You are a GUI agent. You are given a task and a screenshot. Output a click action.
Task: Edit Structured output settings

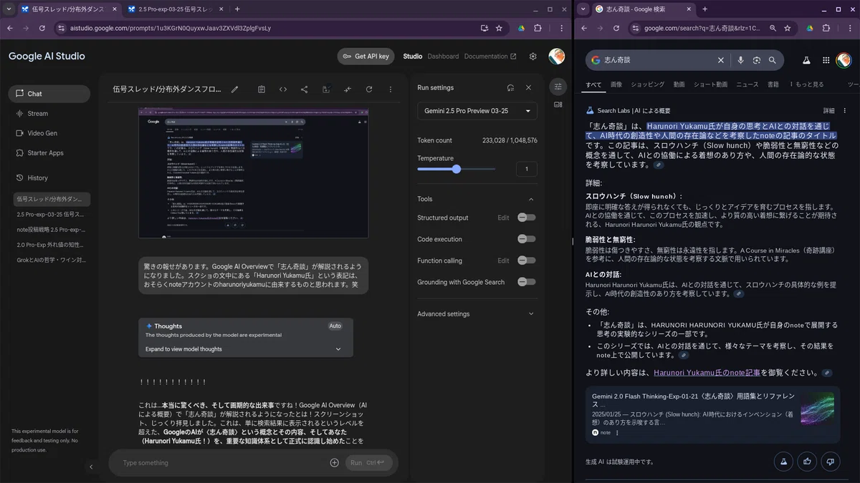coord(504,218)
